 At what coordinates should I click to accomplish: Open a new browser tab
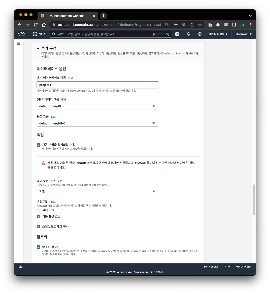click(104, 16)
